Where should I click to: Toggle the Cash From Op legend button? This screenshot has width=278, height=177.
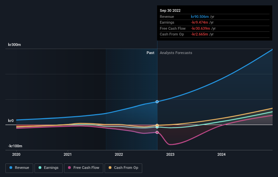coord(123,168)
